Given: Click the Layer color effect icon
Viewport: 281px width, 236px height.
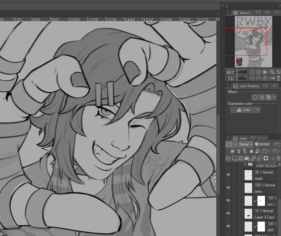Looking at the screenshot, I should (x=268, y=97).
